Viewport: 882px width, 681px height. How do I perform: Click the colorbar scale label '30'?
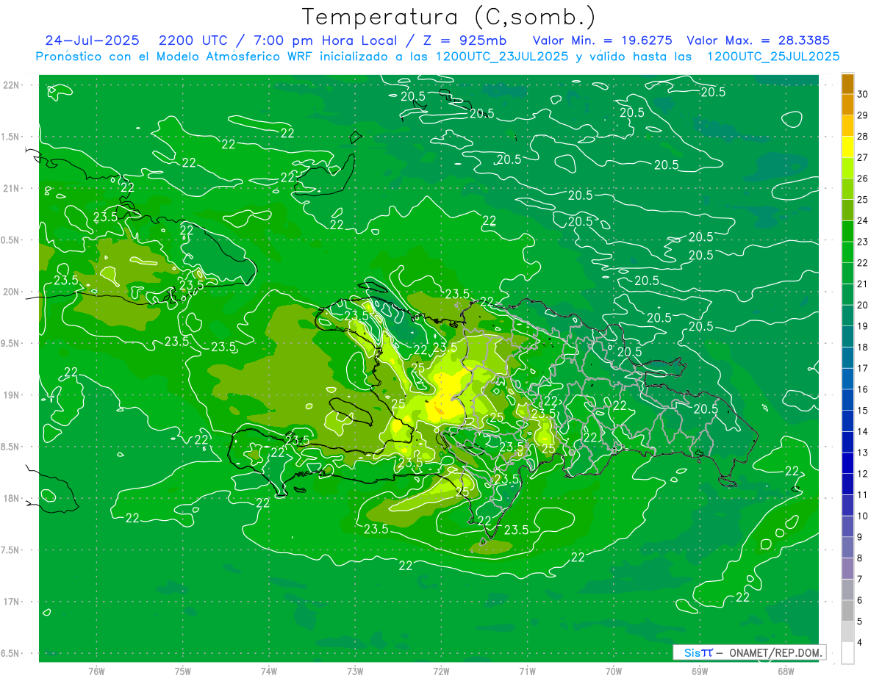click(863, 94)
